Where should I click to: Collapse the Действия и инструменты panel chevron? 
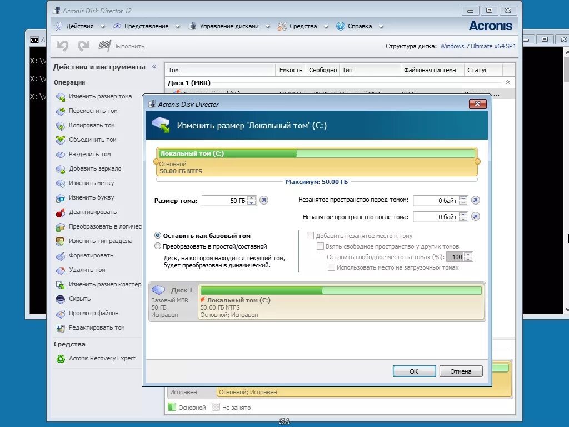click(154, 67)
